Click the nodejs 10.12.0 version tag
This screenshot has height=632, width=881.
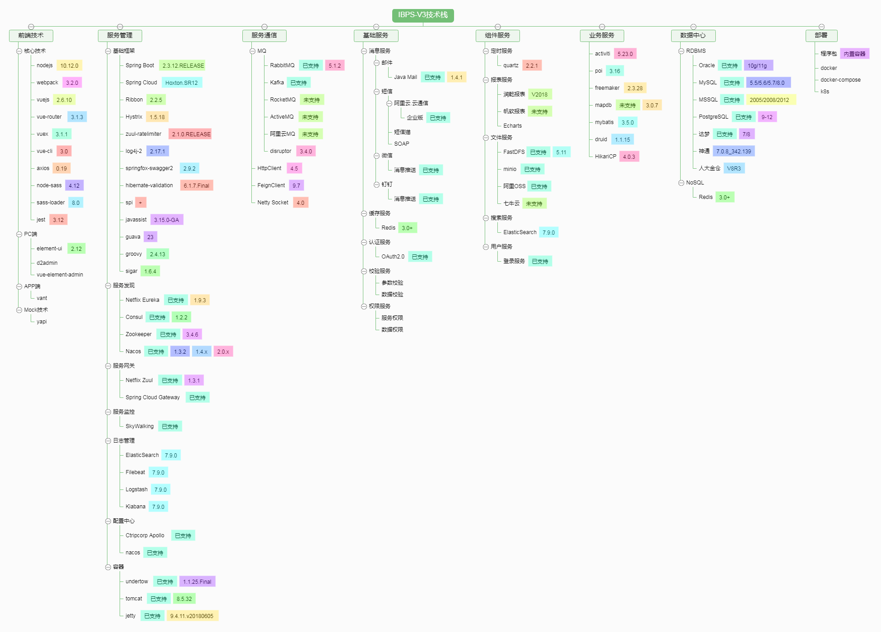(70, 65)
